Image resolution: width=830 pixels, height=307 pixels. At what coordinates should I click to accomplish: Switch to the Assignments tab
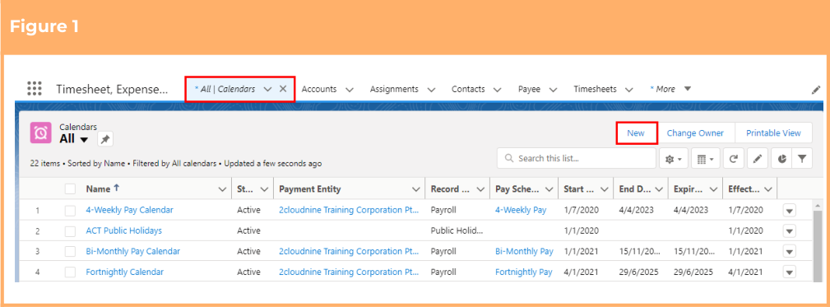[394, 89]
